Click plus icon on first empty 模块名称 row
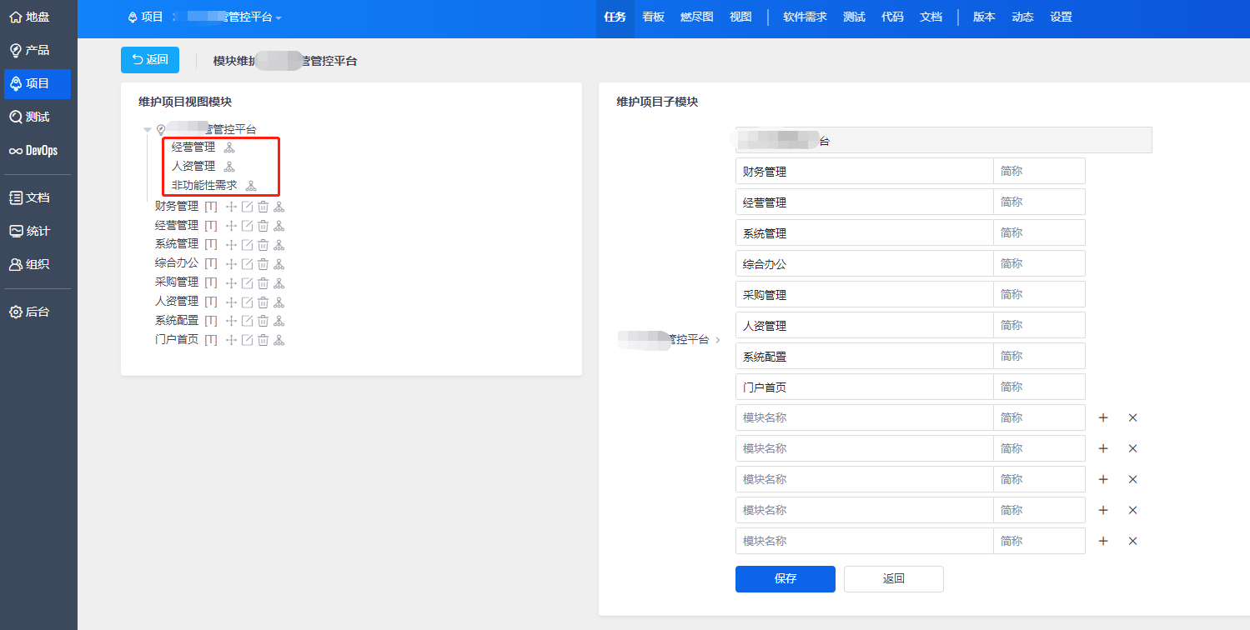Screen dimensions: 1250x630 click(1103, 418)
